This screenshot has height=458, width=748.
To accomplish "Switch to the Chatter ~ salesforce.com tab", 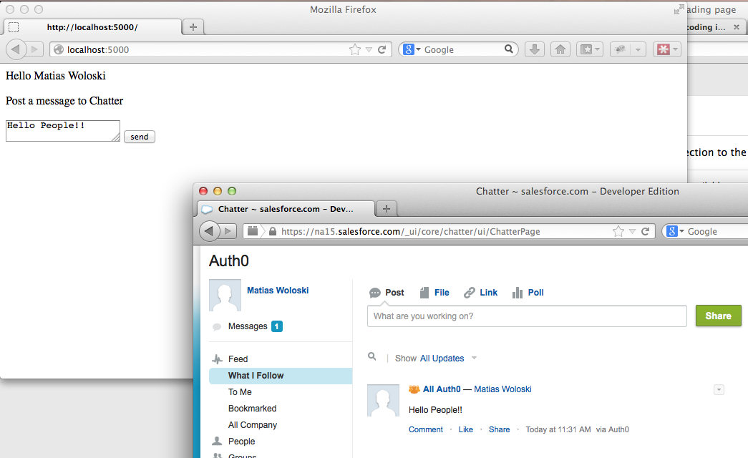I will [x=285, y=209].
